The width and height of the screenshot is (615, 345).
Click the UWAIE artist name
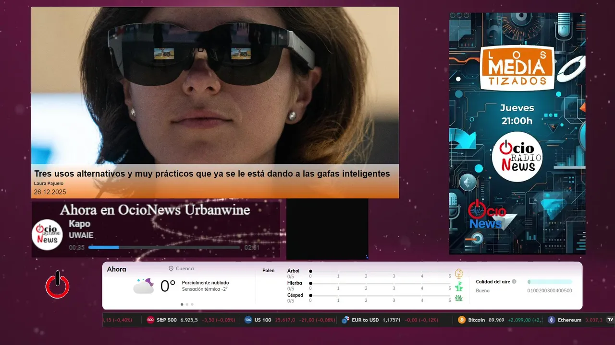pos(81,235)
